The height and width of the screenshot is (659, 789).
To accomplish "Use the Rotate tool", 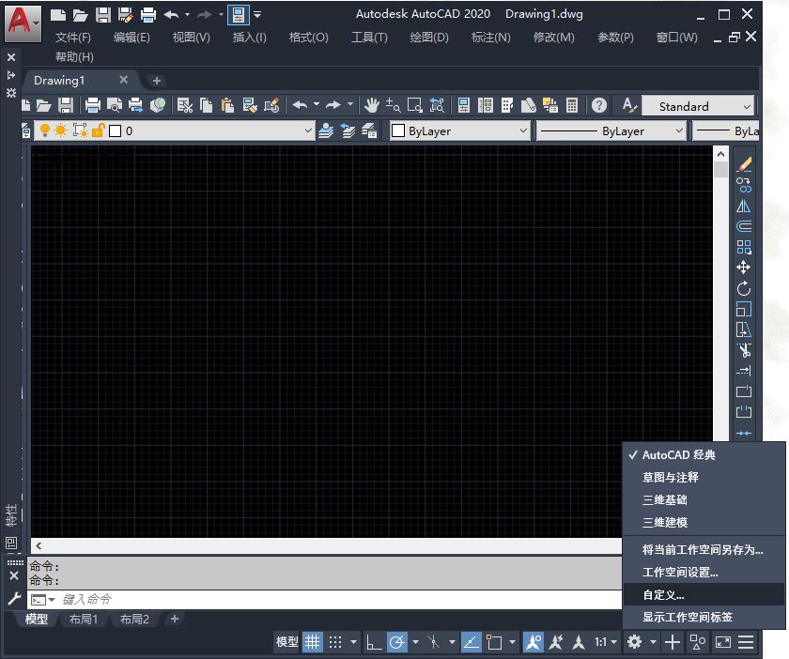I will click(743, 288).
